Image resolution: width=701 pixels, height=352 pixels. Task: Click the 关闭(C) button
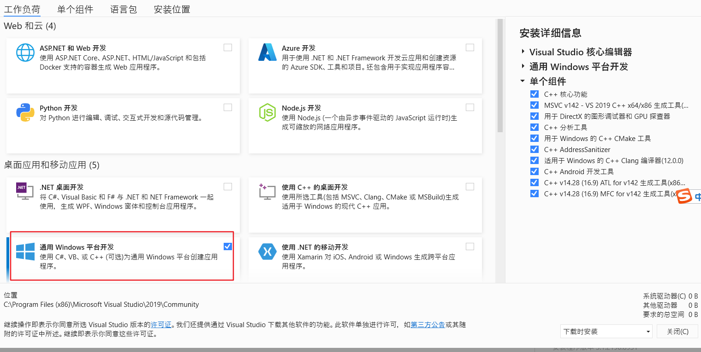point(678,331)
